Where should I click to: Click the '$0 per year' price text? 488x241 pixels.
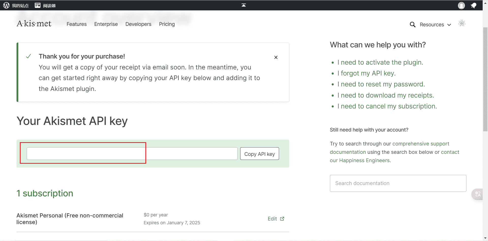(x=156, y=215)
